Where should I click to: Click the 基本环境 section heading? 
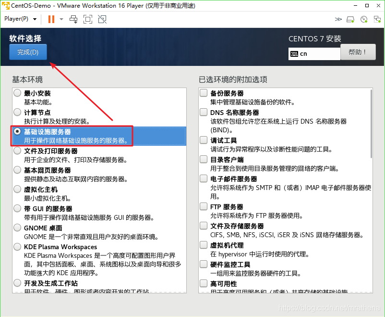pos(27,79)
